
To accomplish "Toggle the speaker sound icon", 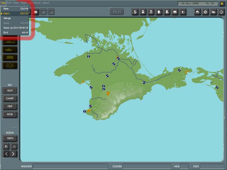I will (x=183, y=12).
